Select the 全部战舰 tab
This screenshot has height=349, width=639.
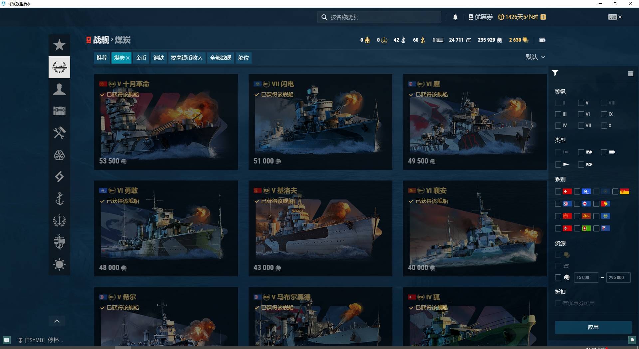pos(220,58)
